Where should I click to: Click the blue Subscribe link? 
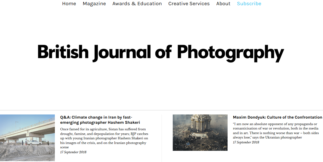(x=249, y=4)
